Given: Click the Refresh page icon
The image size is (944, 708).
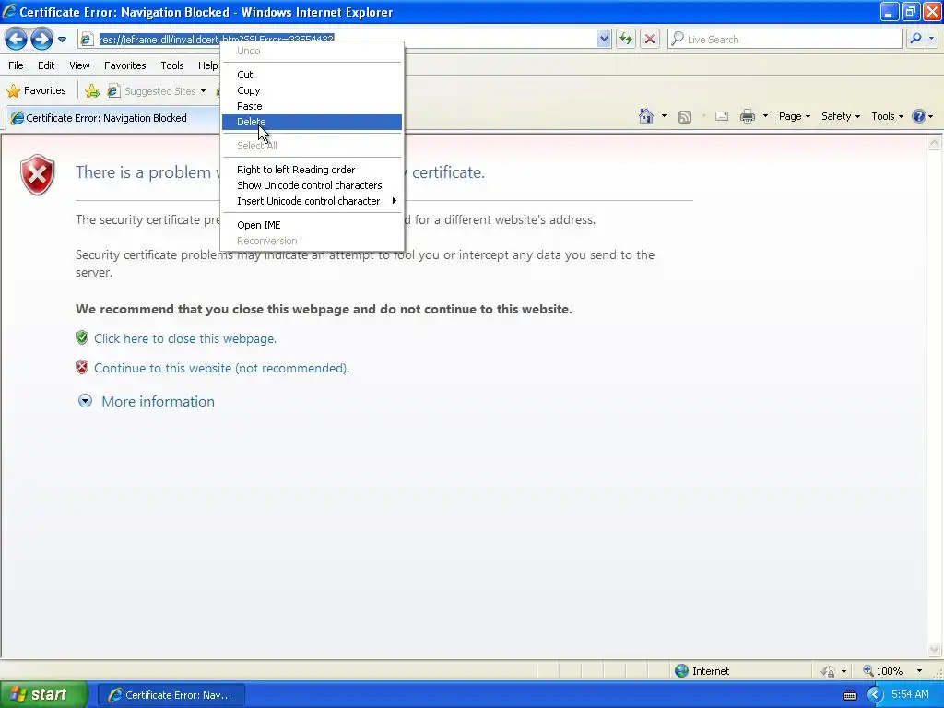Looking at the screenshot, I should click(x=626, y=39).
